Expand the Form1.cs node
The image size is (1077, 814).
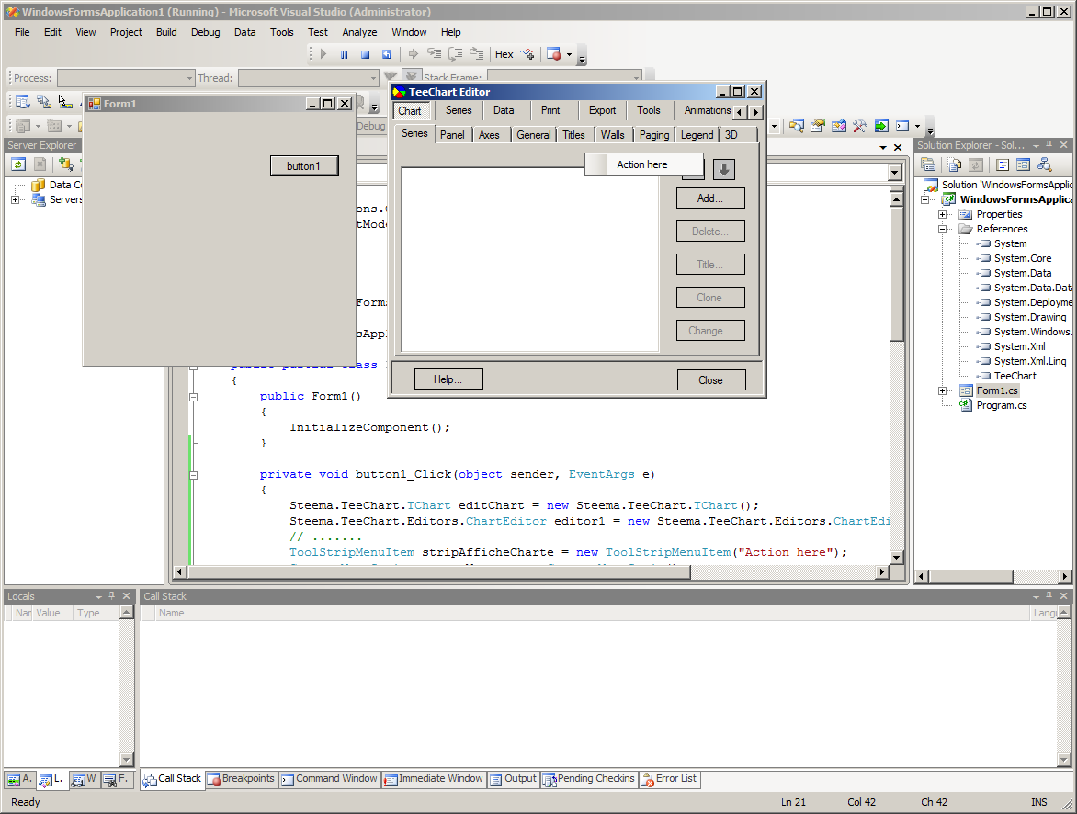click(943, 390)
